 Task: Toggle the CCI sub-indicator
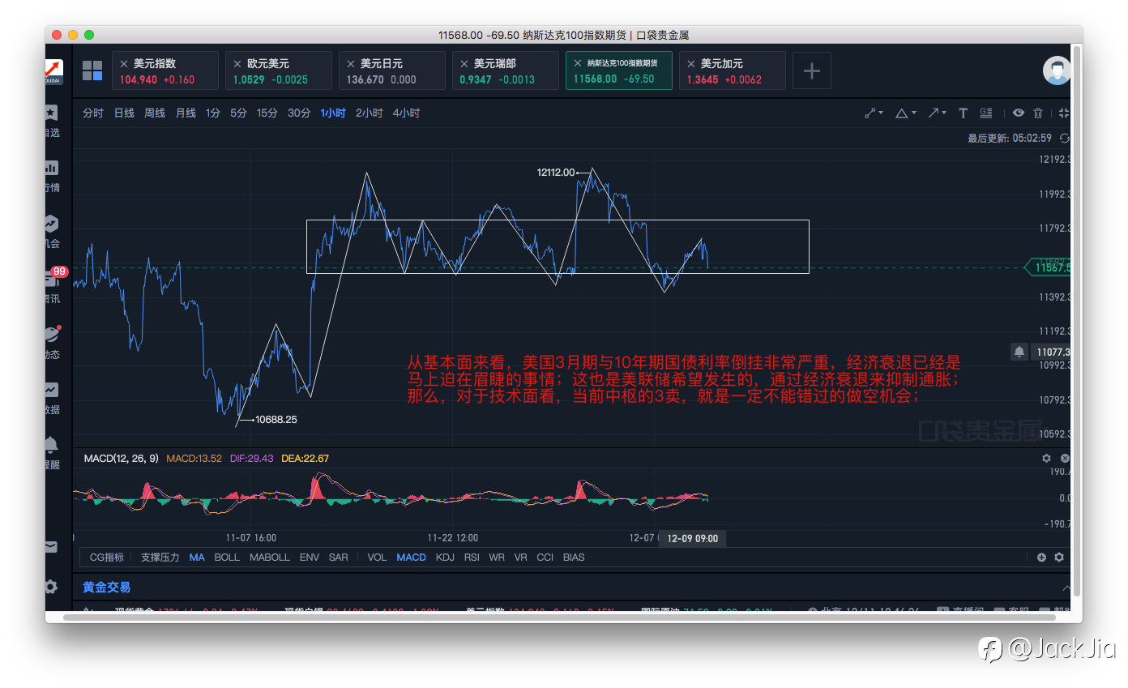pyautogui.click(x=545, y=558)
